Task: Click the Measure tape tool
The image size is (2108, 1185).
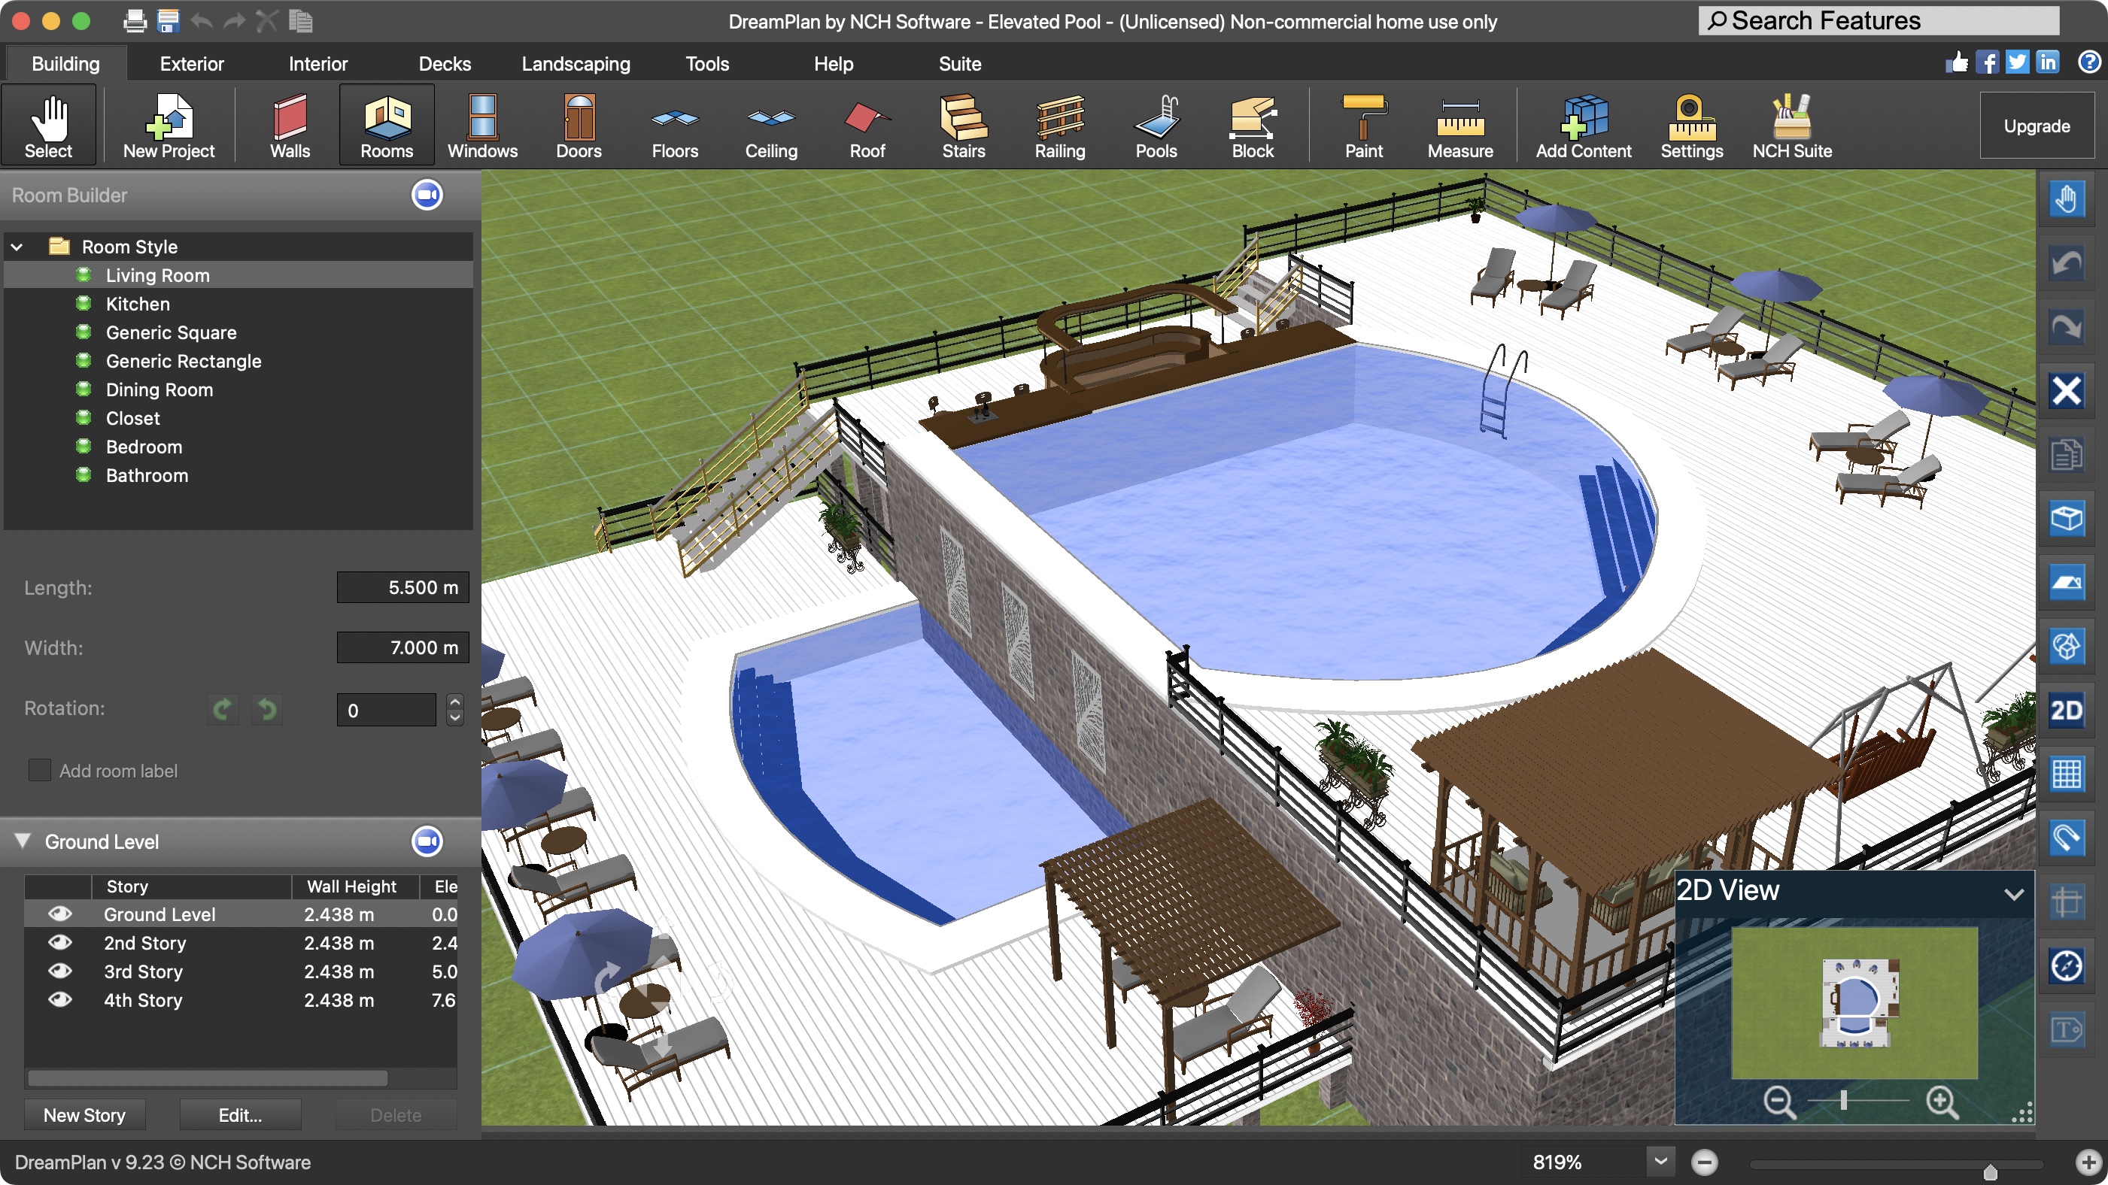Action: click(1460, 125)
